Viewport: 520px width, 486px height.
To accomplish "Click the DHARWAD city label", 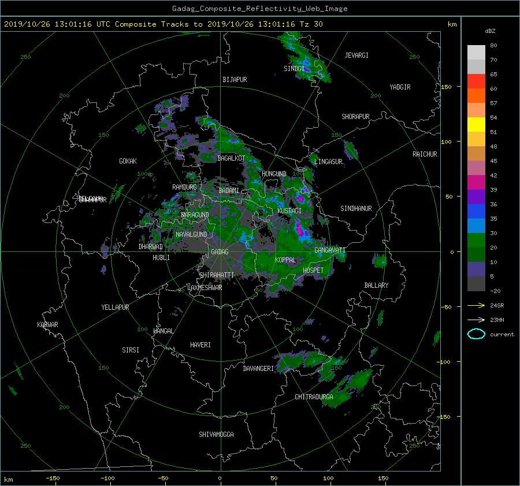I will coord(151,247).
